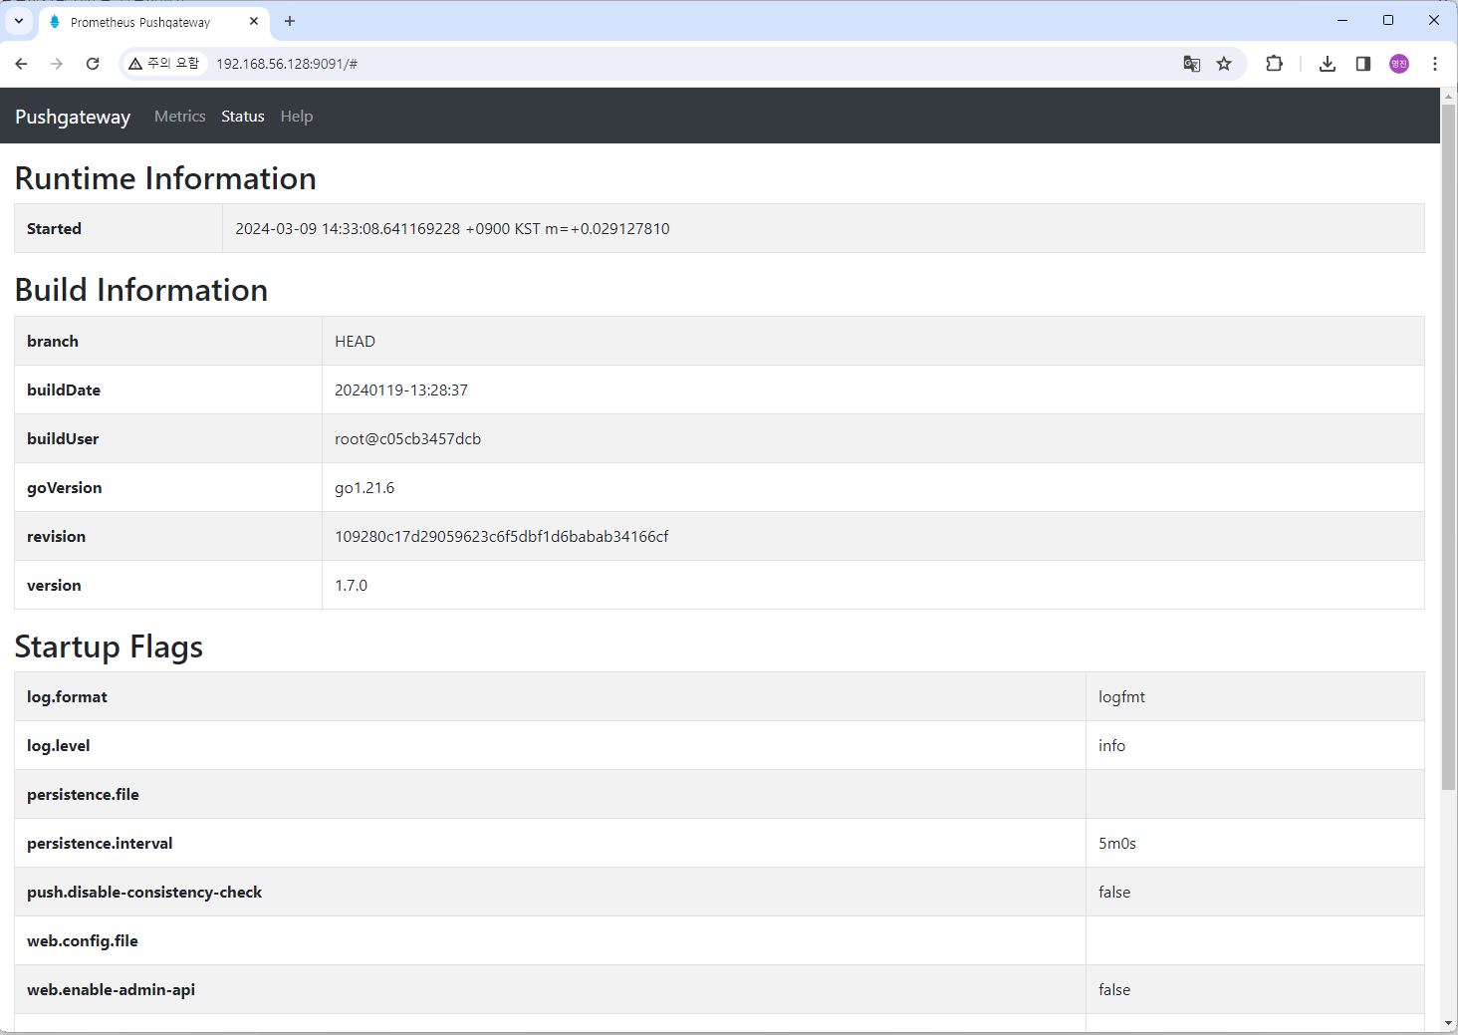Click the revision hash value
Image resolution: width=1458 pixels, height=1035 pixels.
(x=501, y=537)
